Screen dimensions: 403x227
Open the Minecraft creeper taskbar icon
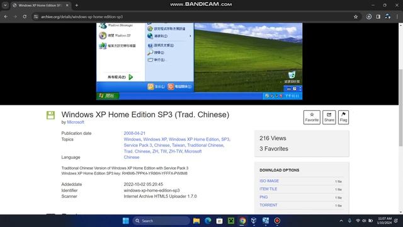[x=231, y=221]
